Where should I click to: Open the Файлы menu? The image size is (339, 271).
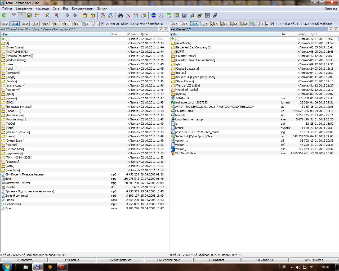pos(7,8)
